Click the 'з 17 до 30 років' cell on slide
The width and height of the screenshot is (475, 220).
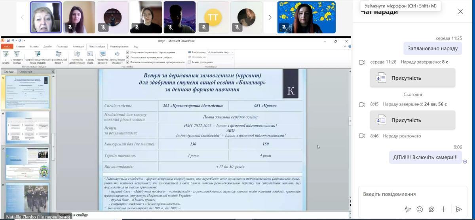(230, 167)
